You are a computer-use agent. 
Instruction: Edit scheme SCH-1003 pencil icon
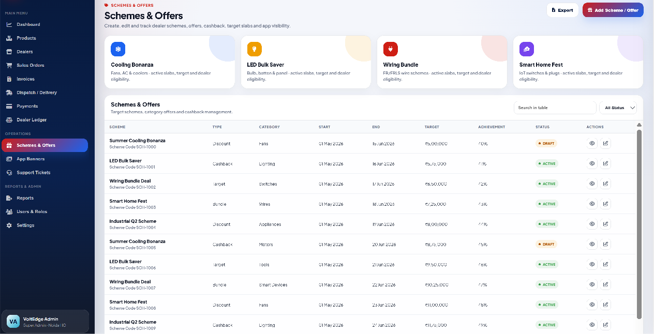tap(605, 204)
